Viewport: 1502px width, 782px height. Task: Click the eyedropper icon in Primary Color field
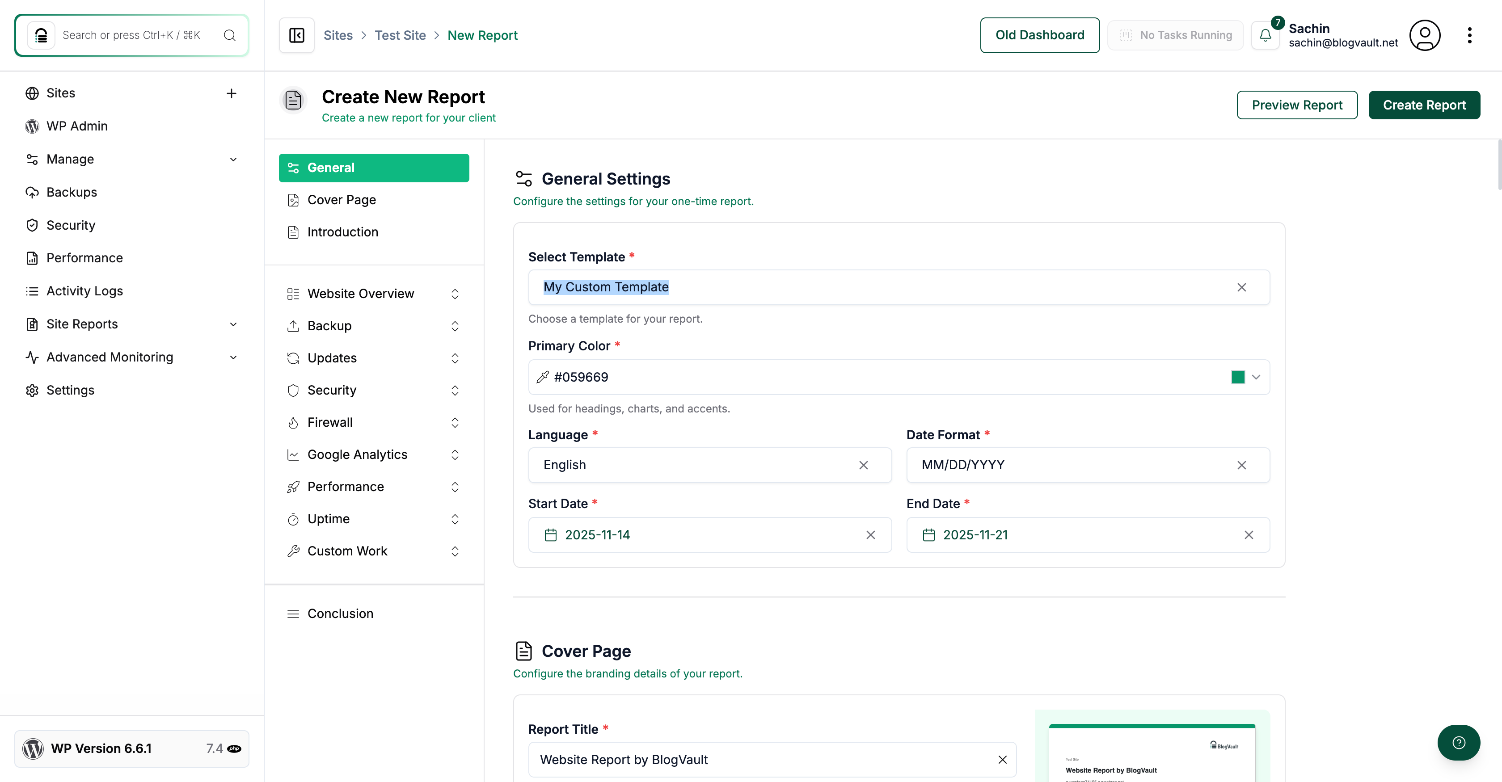542,377
